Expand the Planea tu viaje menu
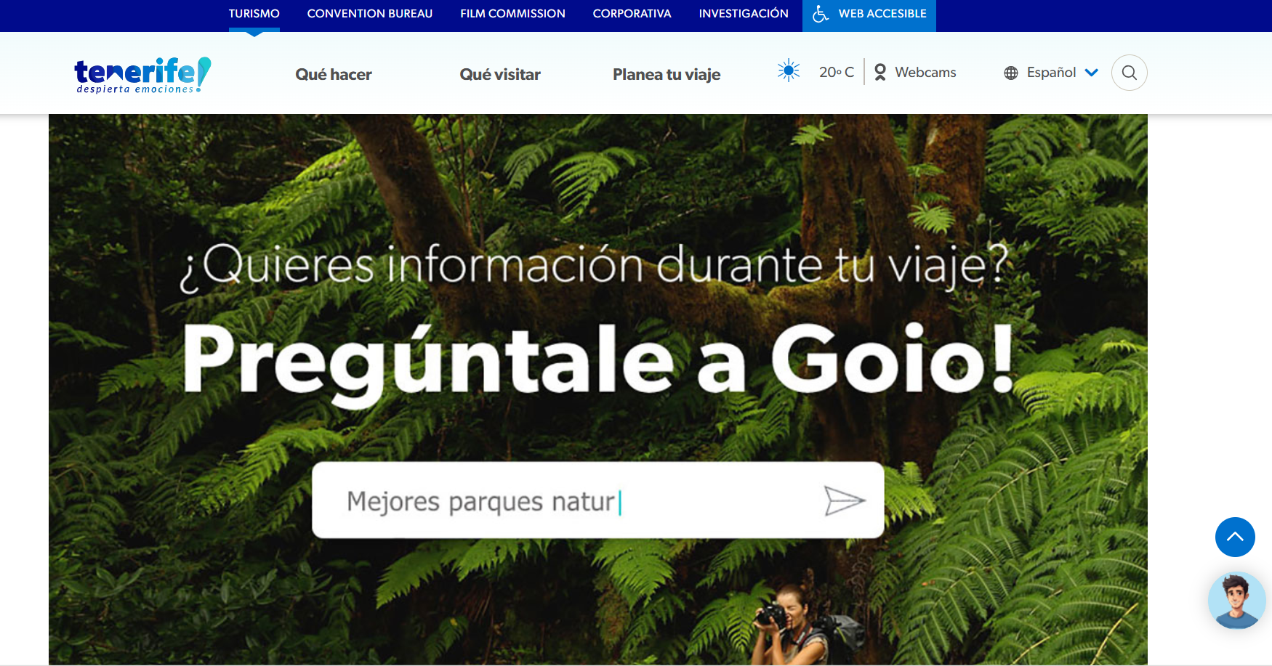The width and height of the screenshot is (1272, 666). [x=667, y=74]
